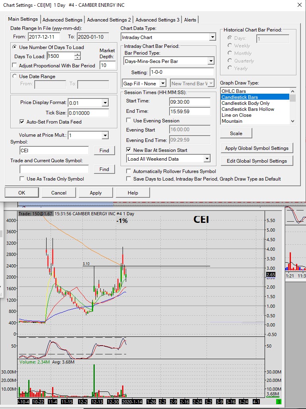Click the Tick Size input field
This screenshot has width=306, height=409.
point(88,113)
